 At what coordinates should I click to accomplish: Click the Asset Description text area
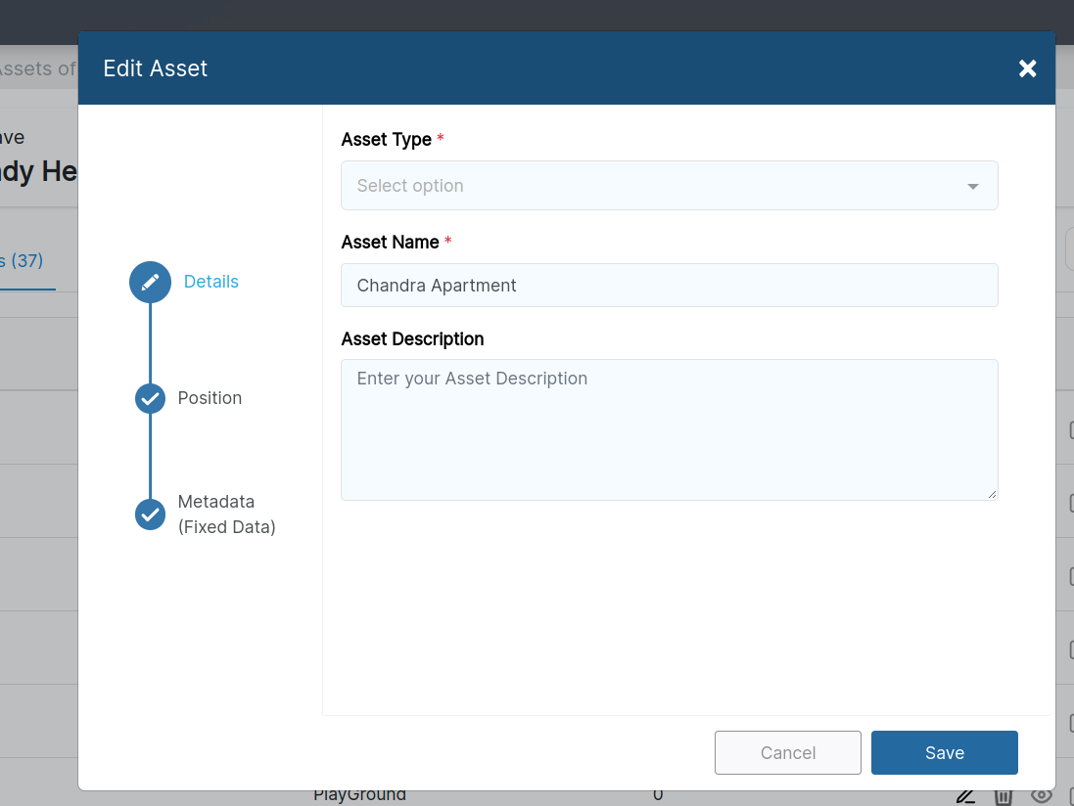670,429
